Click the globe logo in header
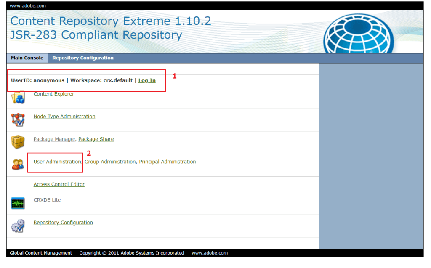This screenshot has width=431, height=268. (x=357, y=33)
